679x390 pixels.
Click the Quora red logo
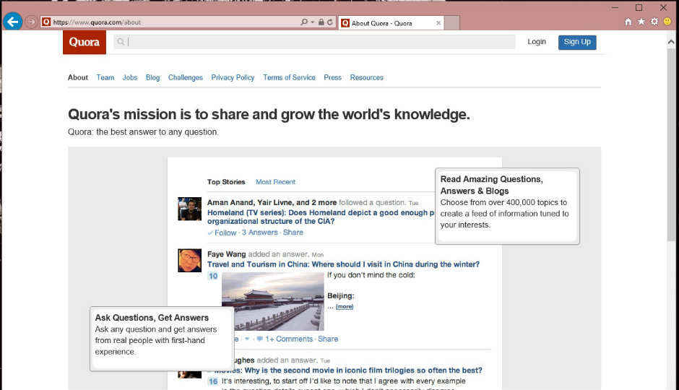85,42
